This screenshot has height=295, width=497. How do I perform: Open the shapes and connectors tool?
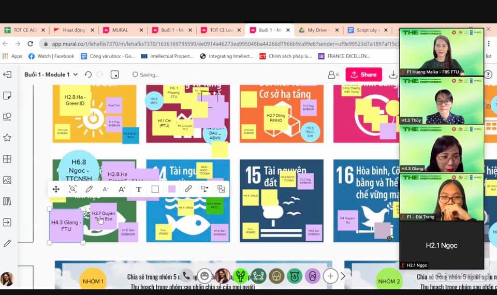[x=7, y=116]
